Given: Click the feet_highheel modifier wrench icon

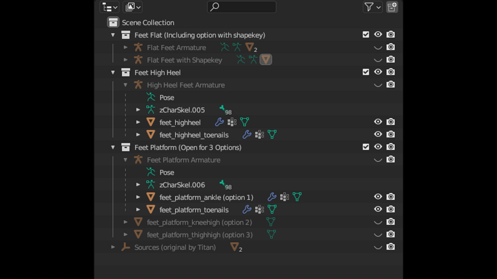Looking at the screenshot, I should tap(220, 122).
